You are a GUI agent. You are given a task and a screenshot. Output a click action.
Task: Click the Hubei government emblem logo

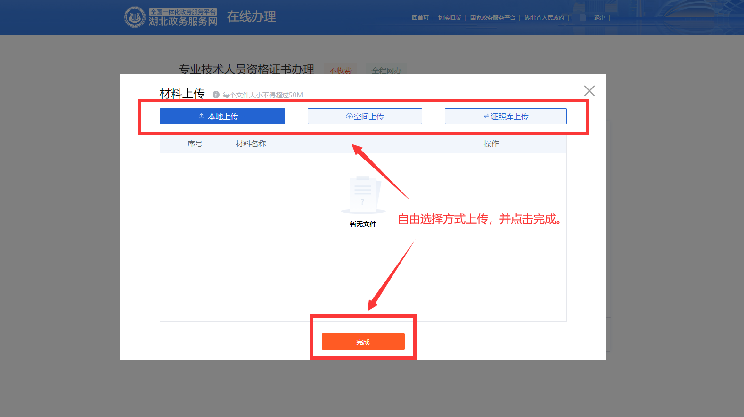point(135,17)
